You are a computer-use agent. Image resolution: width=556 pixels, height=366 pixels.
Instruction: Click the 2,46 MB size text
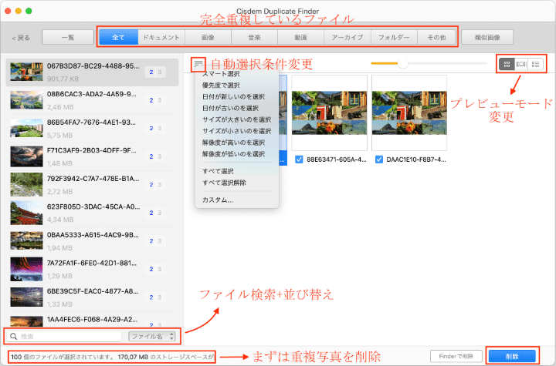[60, 107]
